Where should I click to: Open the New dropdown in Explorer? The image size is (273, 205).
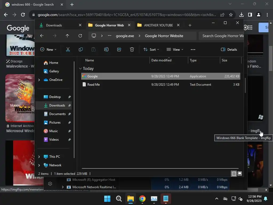point(48,49)
